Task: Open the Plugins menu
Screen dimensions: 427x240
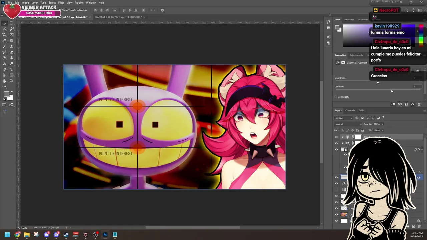Action: tap(79, 3)
